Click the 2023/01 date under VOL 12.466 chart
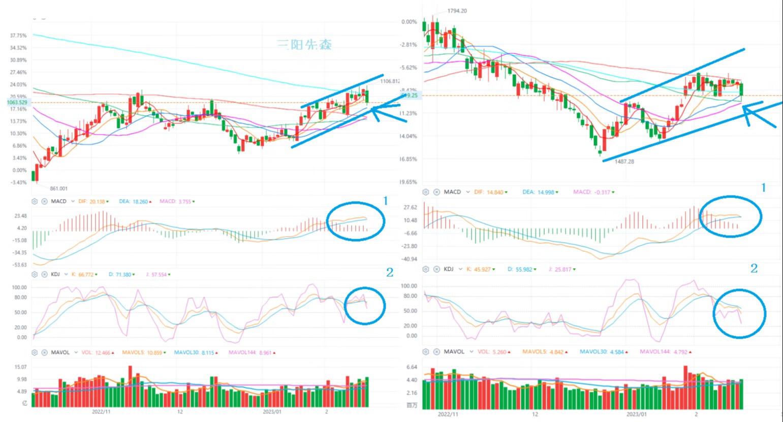This screenshot has width=783, height=422. click(272, 412)
